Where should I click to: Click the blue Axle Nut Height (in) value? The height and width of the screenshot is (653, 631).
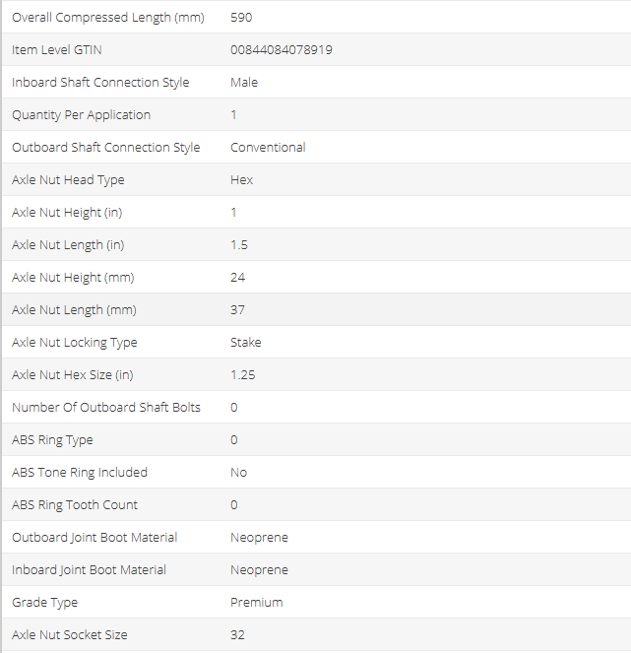234,213
